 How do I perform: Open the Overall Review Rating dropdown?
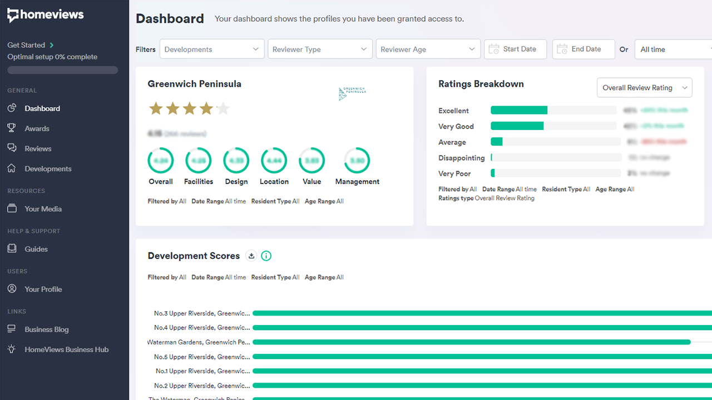click(x=644, y=88)
